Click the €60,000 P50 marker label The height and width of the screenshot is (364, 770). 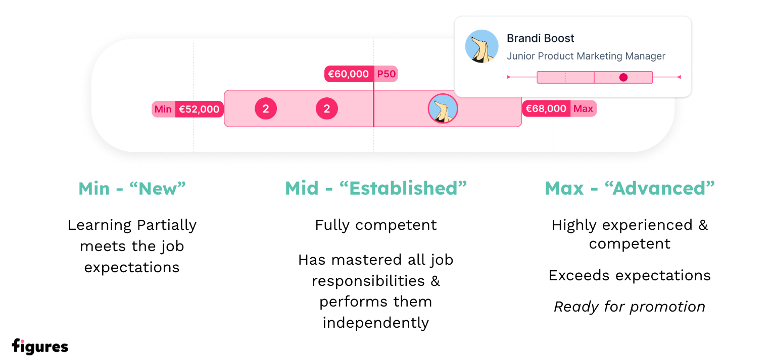[x=361, y=74]
